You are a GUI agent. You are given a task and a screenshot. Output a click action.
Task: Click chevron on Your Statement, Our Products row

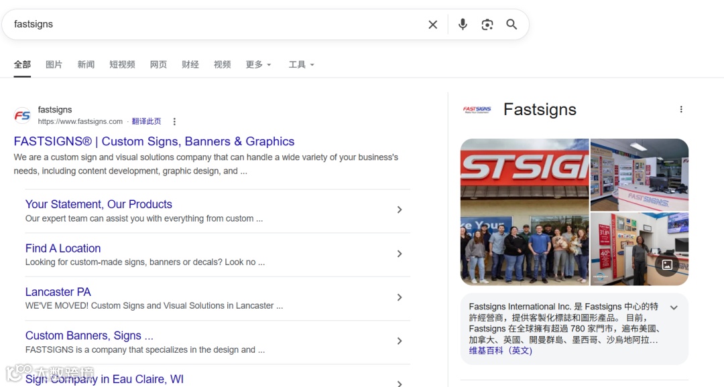(400, 210)
